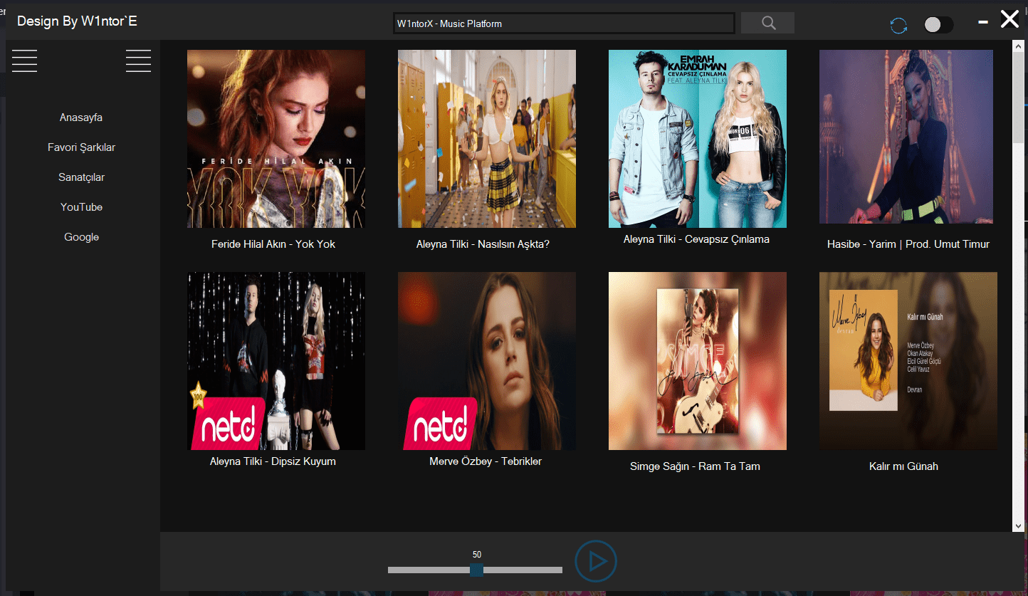Open the YouTube sidebar item

coord(81,207)
